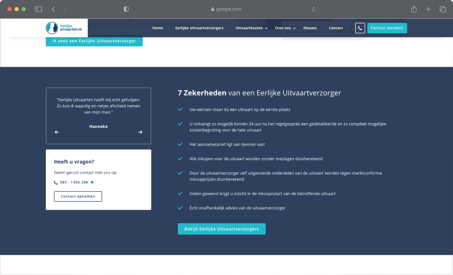Image resolution: width=453 pixels, height=275 pixels.
Task: Go back to previous page
Action: (x=53, y=9)
